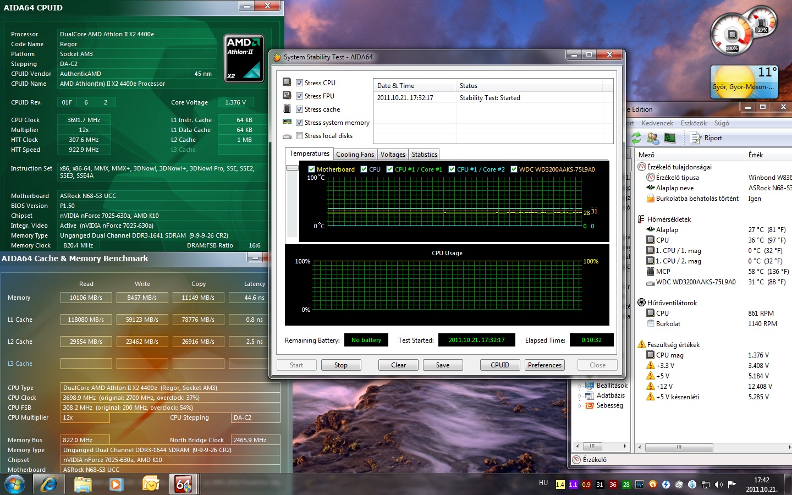The width and height of the screenshot is (792, 495).
Task: Click the AIDA64 list horizontal scrollbar
Action: click(679, 447)
